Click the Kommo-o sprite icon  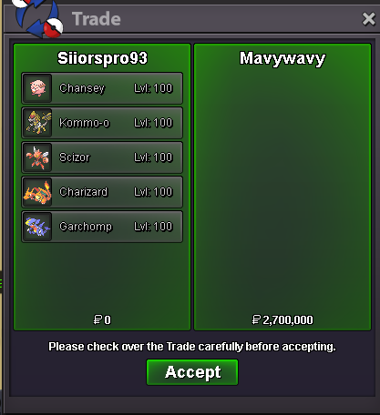37,123
